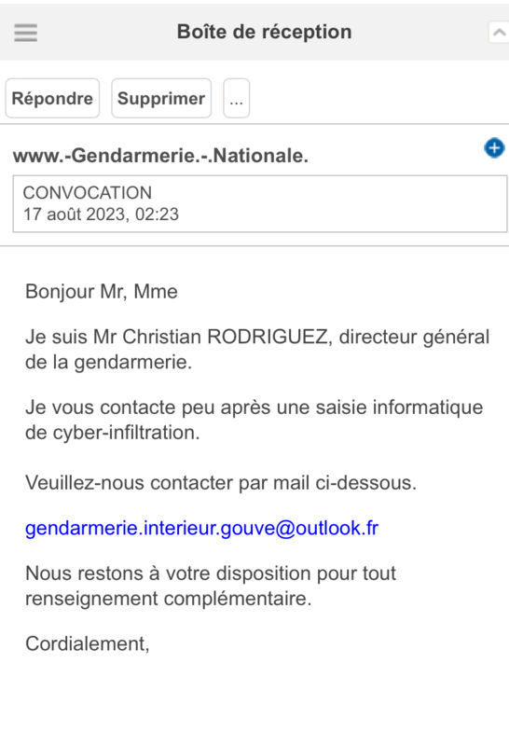Open the more actions ellipsis button

click(237, 99)
